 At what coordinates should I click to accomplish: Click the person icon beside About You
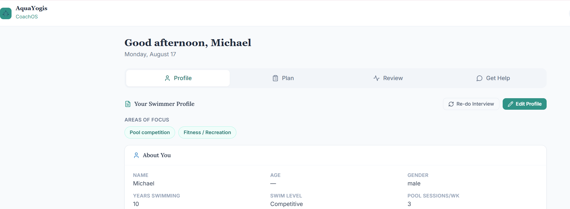(136, 155)
